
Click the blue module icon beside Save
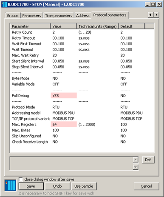10,185
